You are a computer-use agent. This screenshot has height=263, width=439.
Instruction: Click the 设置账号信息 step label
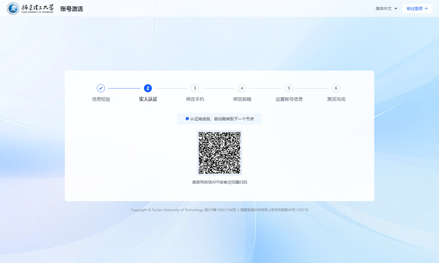click(289, 99)
